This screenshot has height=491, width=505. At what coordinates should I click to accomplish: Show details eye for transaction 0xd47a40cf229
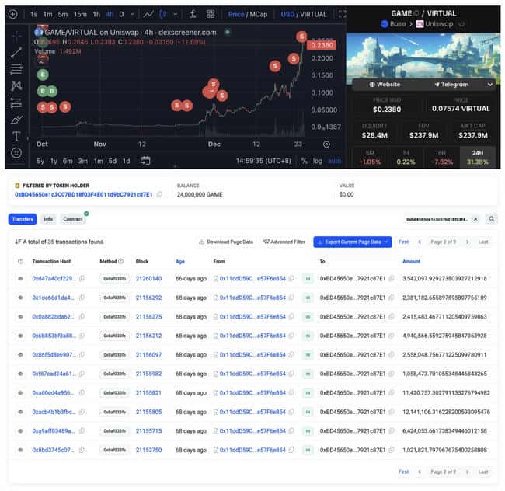21,278
